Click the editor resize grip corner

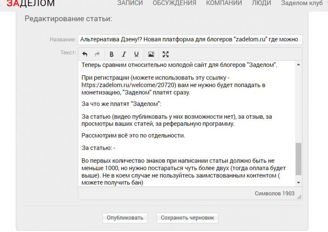pos(299,197)
